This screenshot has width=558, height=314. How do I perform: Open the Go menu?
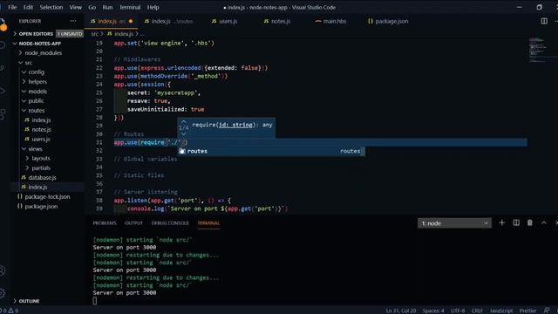[x=92, y=7]
